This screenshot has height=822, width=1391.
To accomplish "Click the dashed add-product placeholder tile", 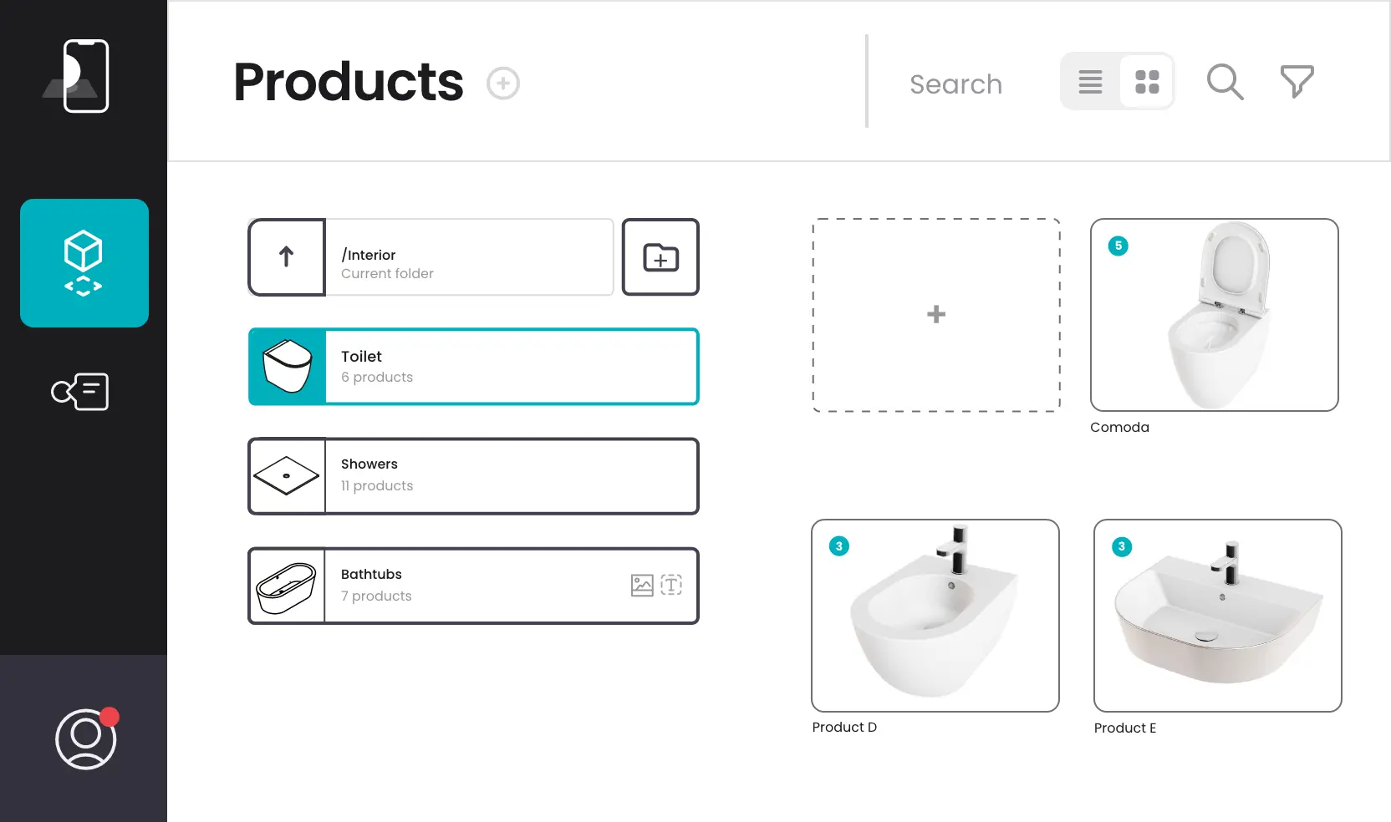I will click(935, 315).
